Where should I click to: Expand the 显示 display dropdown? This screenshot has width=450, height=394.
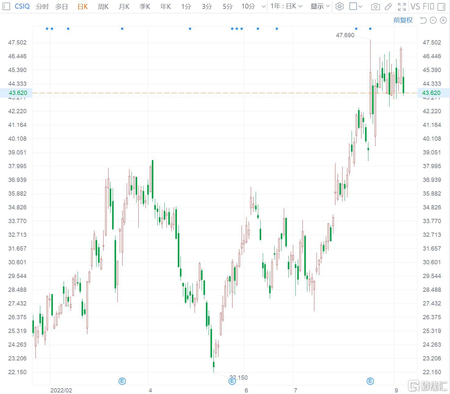click(320, 6)
